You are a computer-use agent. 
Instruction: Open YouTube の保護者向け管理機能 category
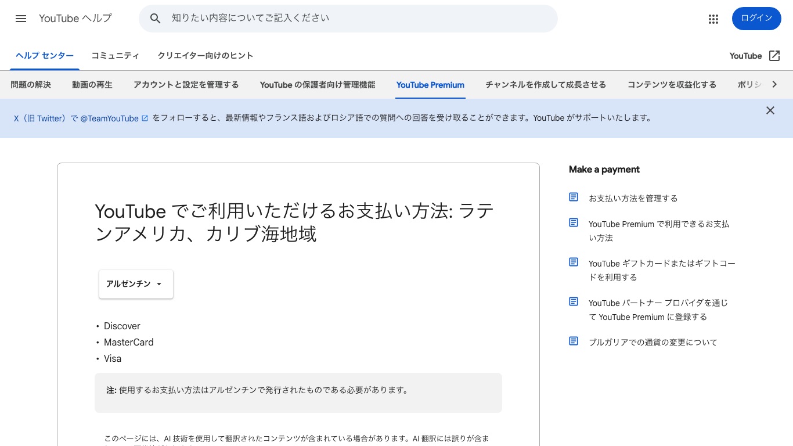pyautogui.click(x=318, y=85)
